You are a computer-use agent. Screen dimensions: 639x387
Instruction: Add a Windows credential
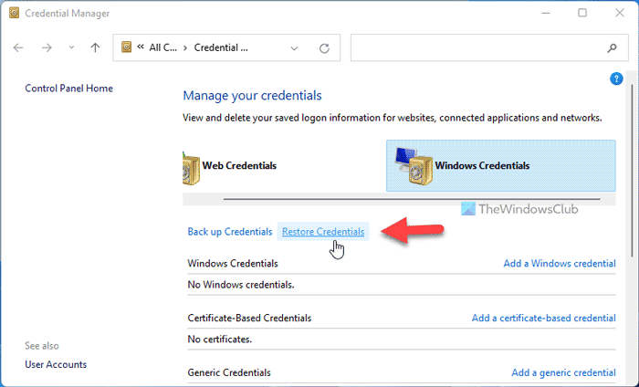coord(560,263)
